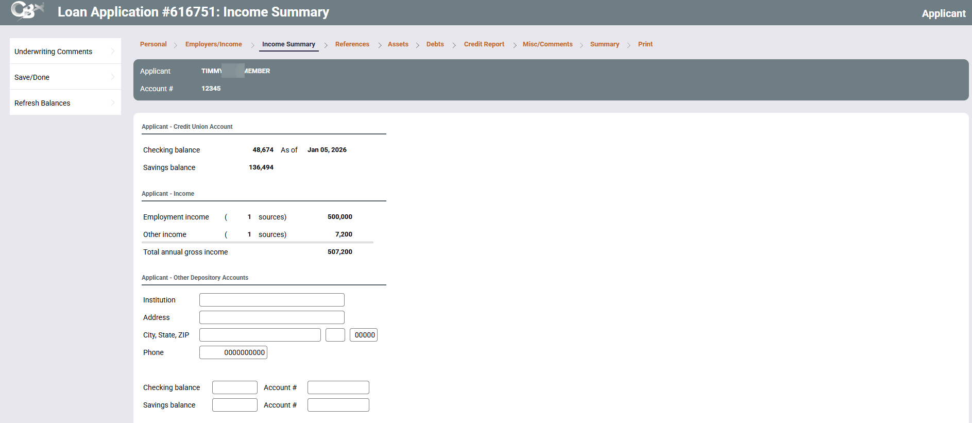This screenshot has height=423, width=972.
Task: Click Refresh Balances sidebar option
Action: (x=42, y=103)
